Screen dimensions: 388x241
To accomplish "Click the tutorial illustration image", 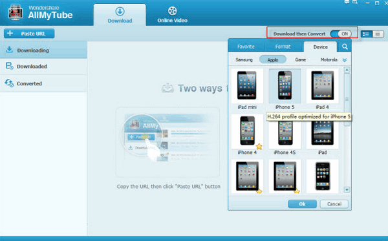I will coord(167,142).
